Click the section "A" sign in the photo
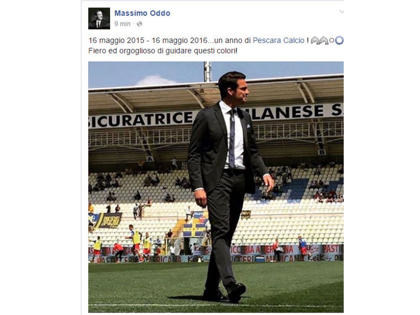Viewport: 420px width, 315px height. point(150,159)
